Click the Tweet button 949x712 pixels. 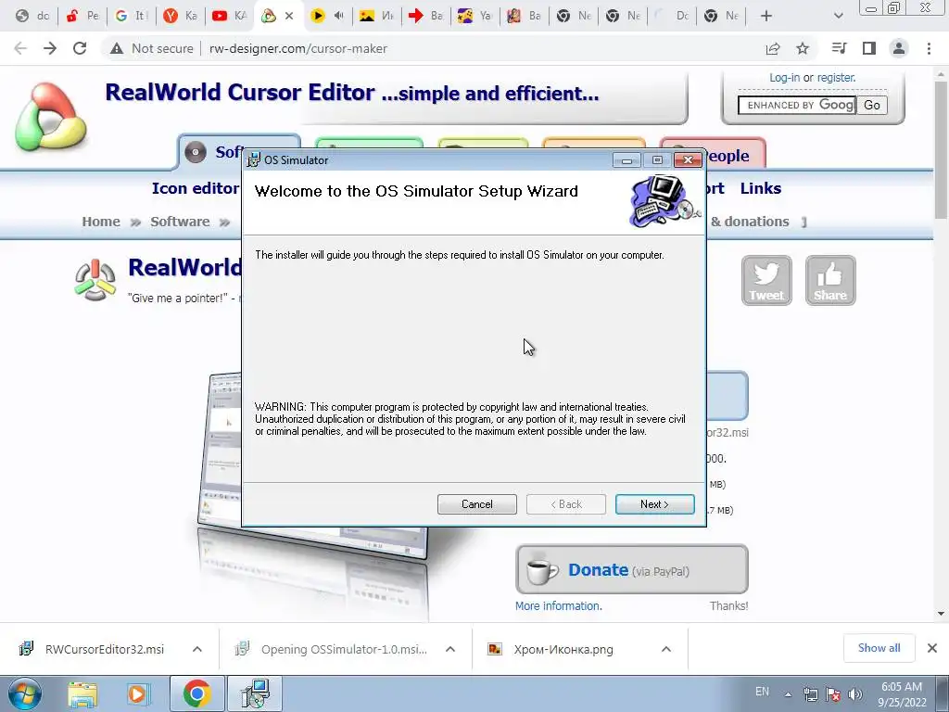(x=766, y=280)
